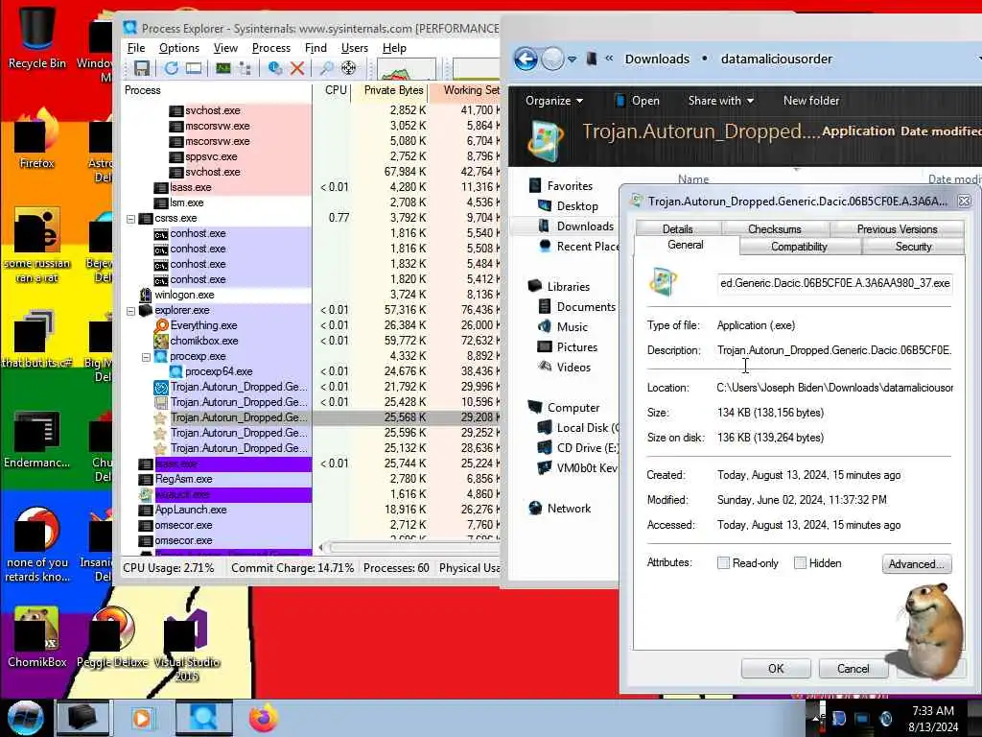Viewport: 982px width, 737px height.
Task: Switch to the Compatibility tab in Properties
Action: click(799, 247)
